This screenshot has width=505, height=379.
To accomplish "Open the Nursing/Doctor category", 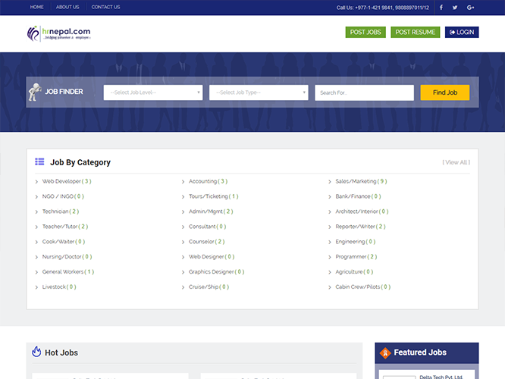I will (67, 257).
